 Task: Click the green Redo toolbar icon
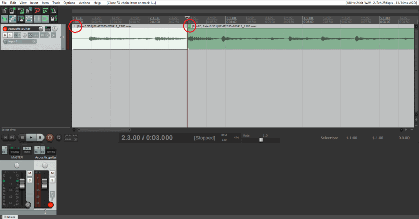coord(45,10)
